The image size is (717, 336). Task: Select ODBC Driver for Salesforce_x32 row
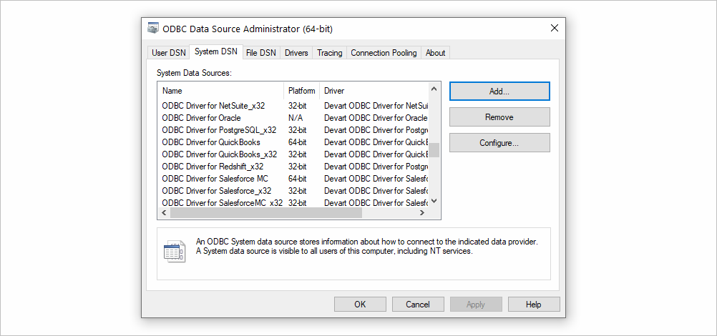tap(293, 191)
